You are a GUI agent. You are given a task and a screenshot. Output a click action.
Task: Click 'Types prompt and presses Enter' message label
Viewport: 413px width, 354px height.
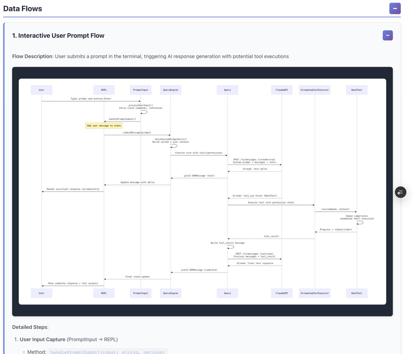click(91, 98)
